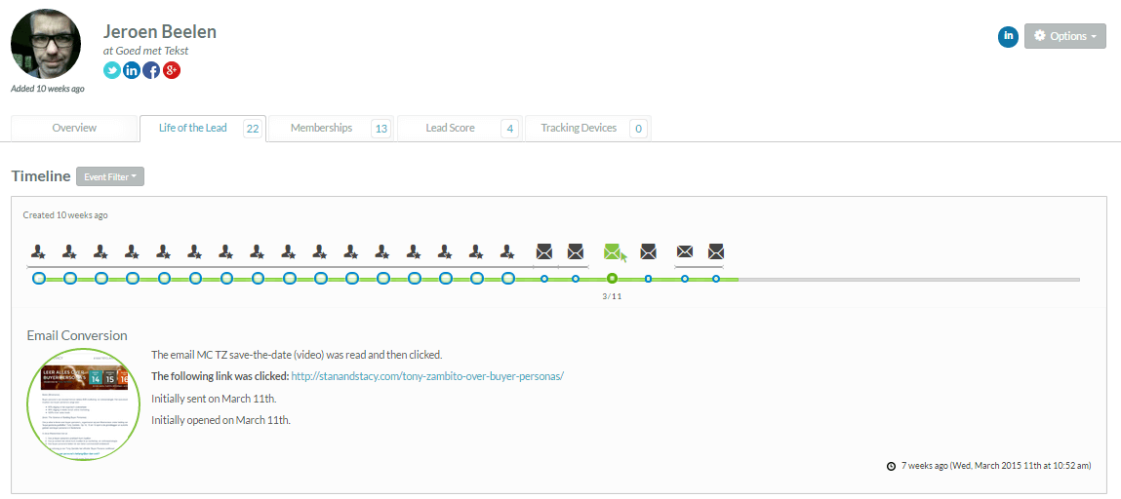
Task: Open the Twitter profile icon
Action: point(112,70)
